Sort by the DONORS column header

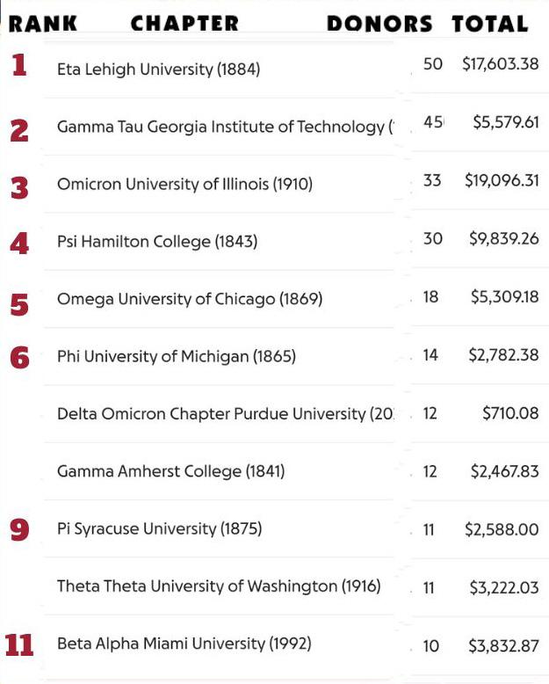pos(379,25)
